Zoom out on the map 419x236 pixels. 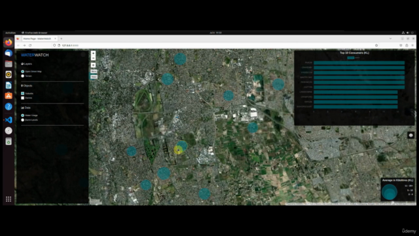(93, 58)
